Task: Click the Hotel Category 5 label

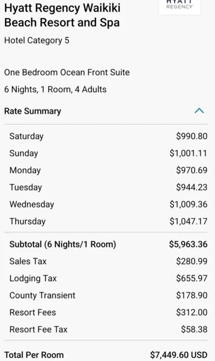Action: click(37, 40)
